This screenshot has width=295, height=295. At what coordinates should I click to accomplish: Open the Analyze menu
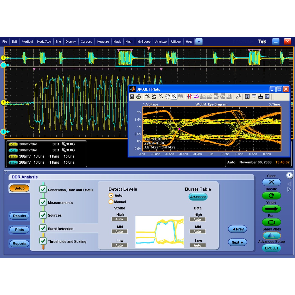(161, 41)
